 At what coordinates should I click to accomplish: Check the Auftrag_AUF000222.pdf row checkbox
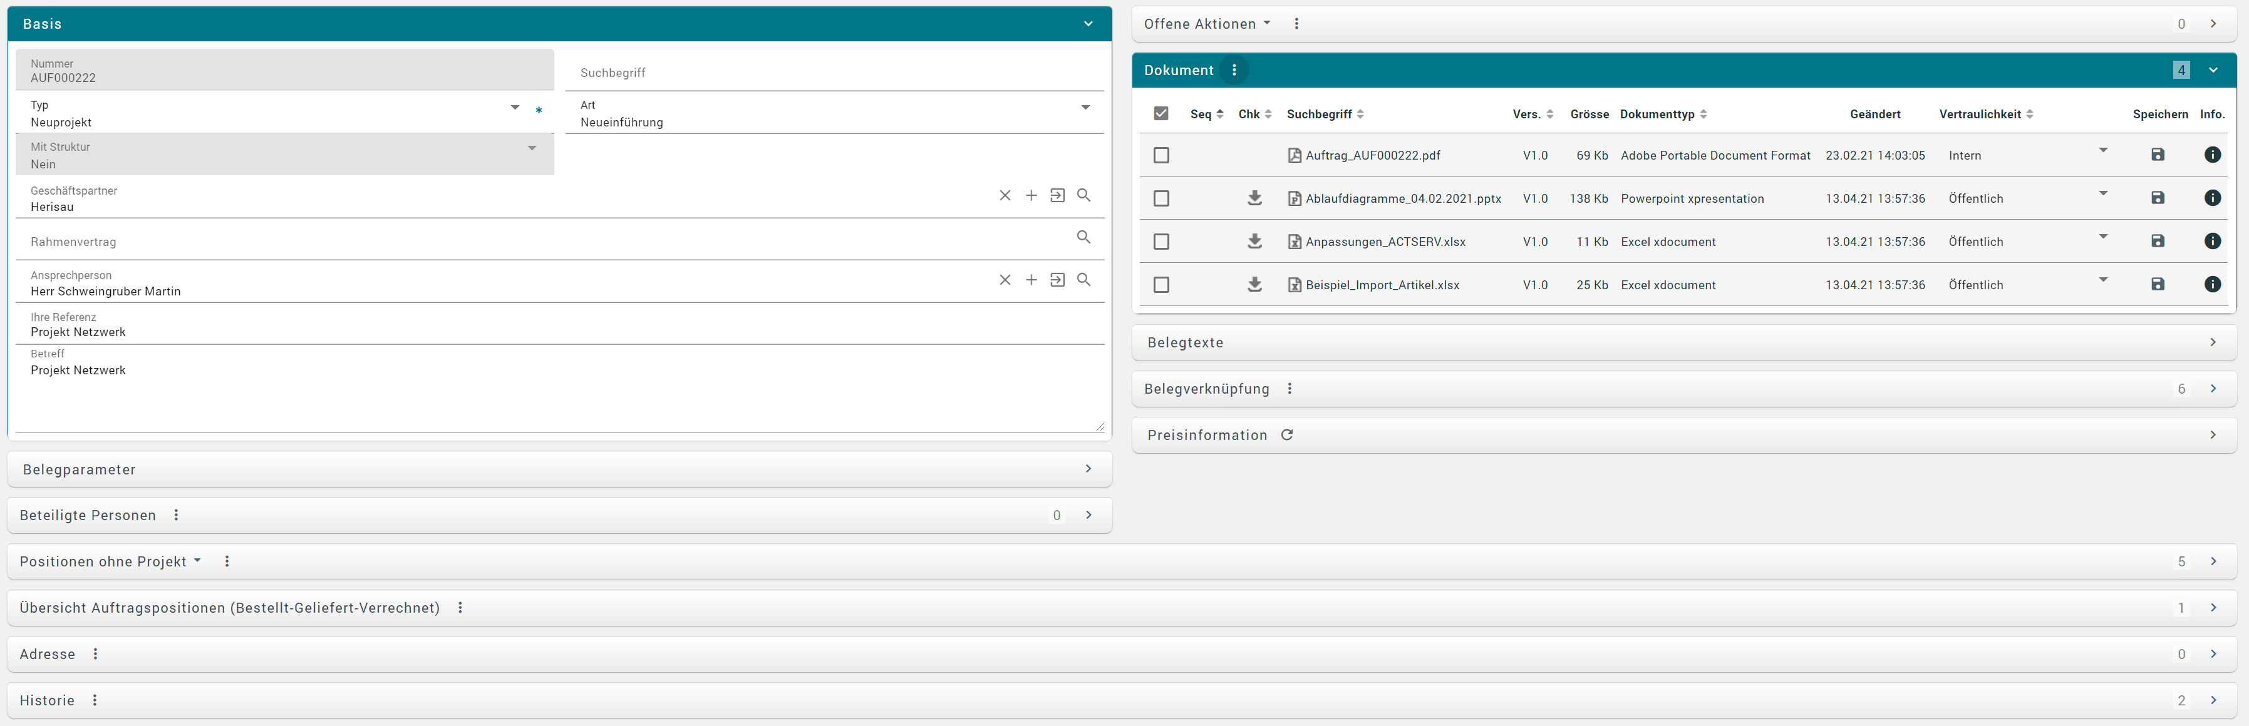[1161, 155]
